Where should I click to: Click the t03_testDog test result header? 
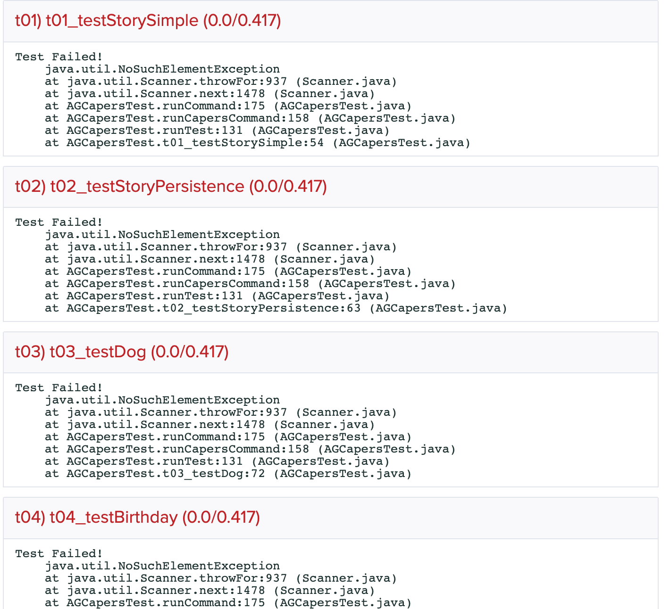pyautogui.click(x=122, y=352)
